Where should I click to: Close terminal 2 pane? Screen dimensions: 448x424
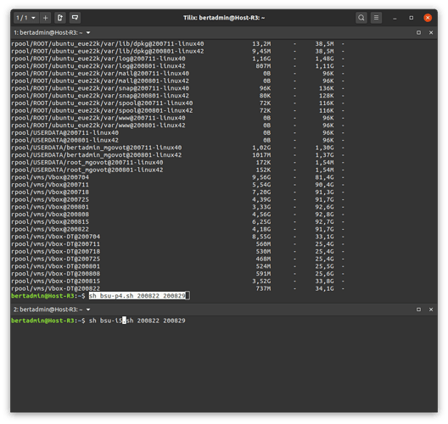431,310
